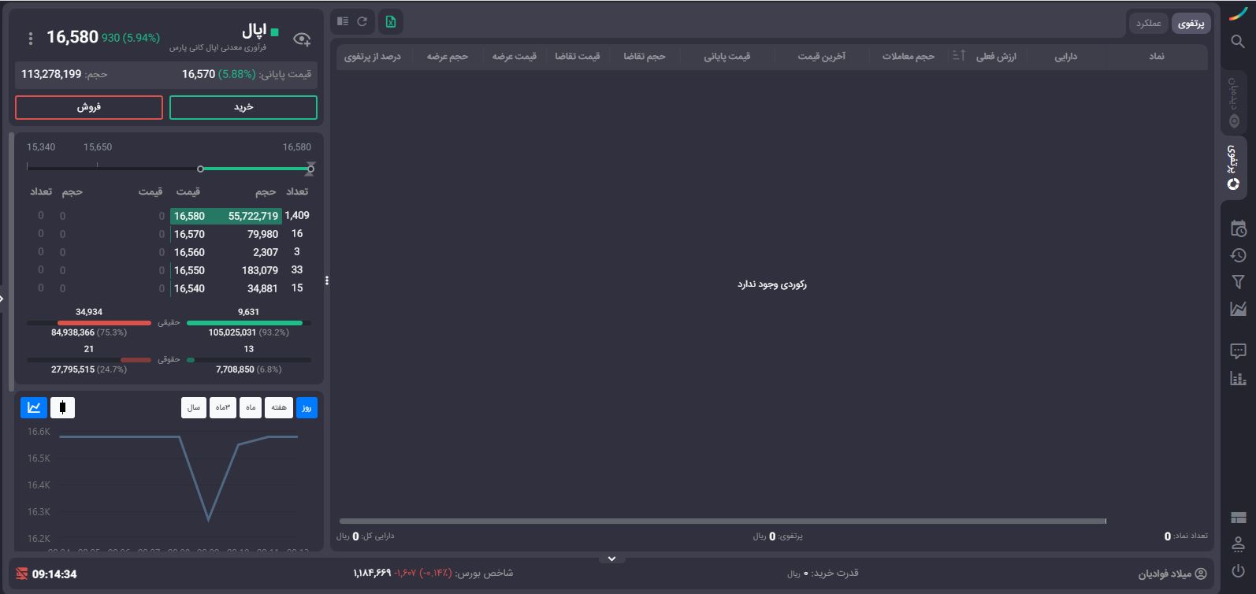Add اپال to watchlist via eye icon
This screenshot has height=594, width=1256.
coord(301,39)
